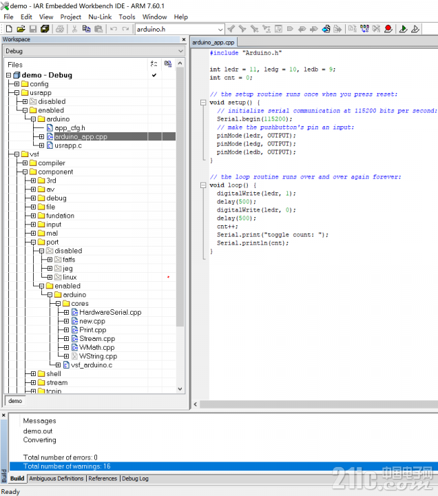Select usrapp.c in the file tree
Image resolution: width=438 pixels, height=496 pixels.
(x=68, y=145)
